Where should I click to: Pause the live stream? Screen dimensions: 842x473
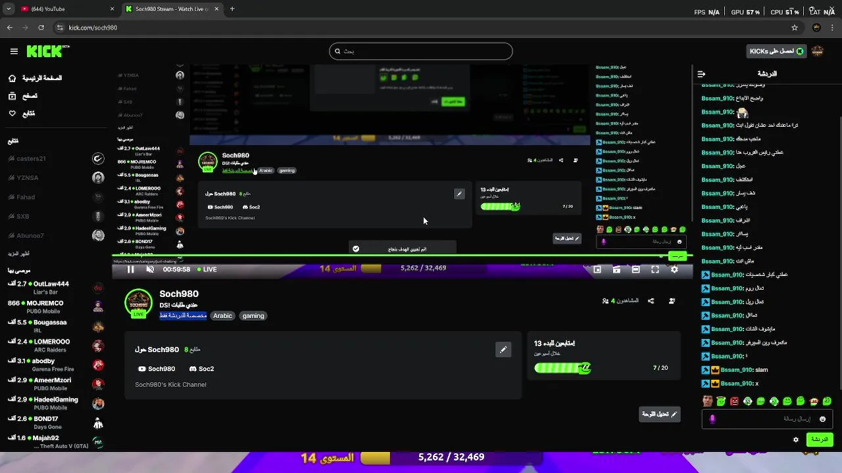(130, 269)
